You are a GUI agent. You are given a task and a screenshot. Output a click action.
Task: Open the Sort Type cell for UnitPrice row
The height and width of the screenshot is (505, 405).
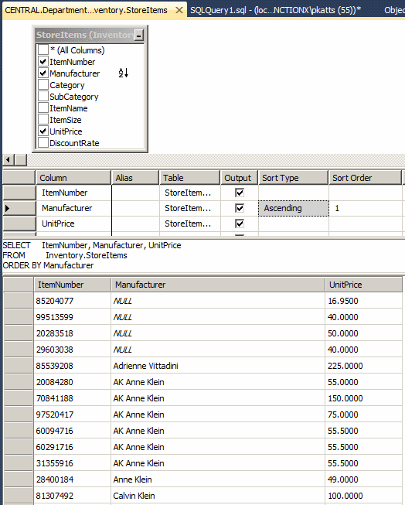[x=294, y=223]
